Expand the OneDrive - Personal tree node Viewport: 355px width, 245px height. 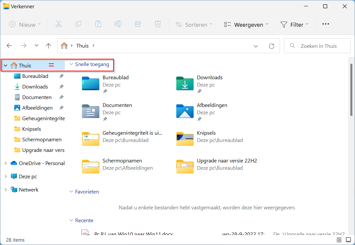[6, 163]
